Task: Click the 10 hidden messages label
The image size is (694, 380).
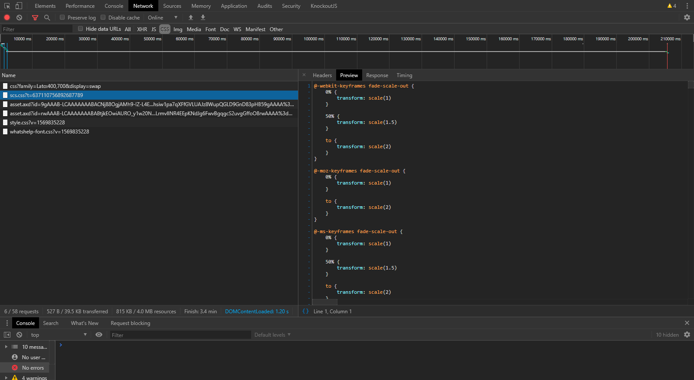Action: pos(667,335)
